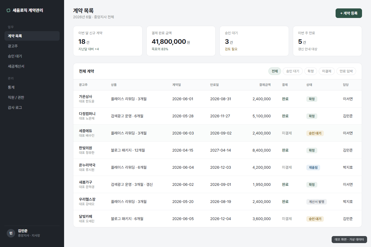This screenshot has width=371, height=247.
Task: Open the 이번 달 신규 계약 card
Action: (108, 41)
